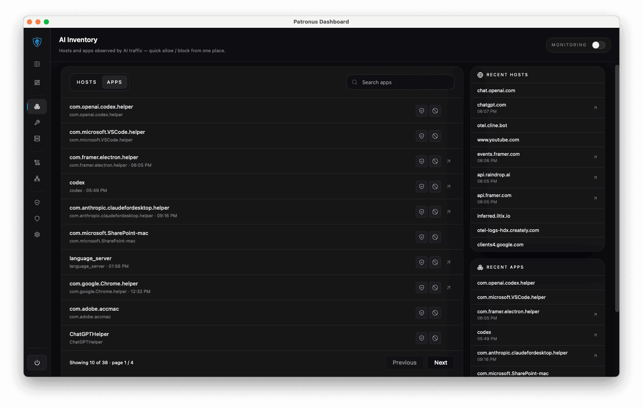This screenshot has width=643, height=408.
Task: Block com.google.Chrome.helper app
Action: coord(435,288)
